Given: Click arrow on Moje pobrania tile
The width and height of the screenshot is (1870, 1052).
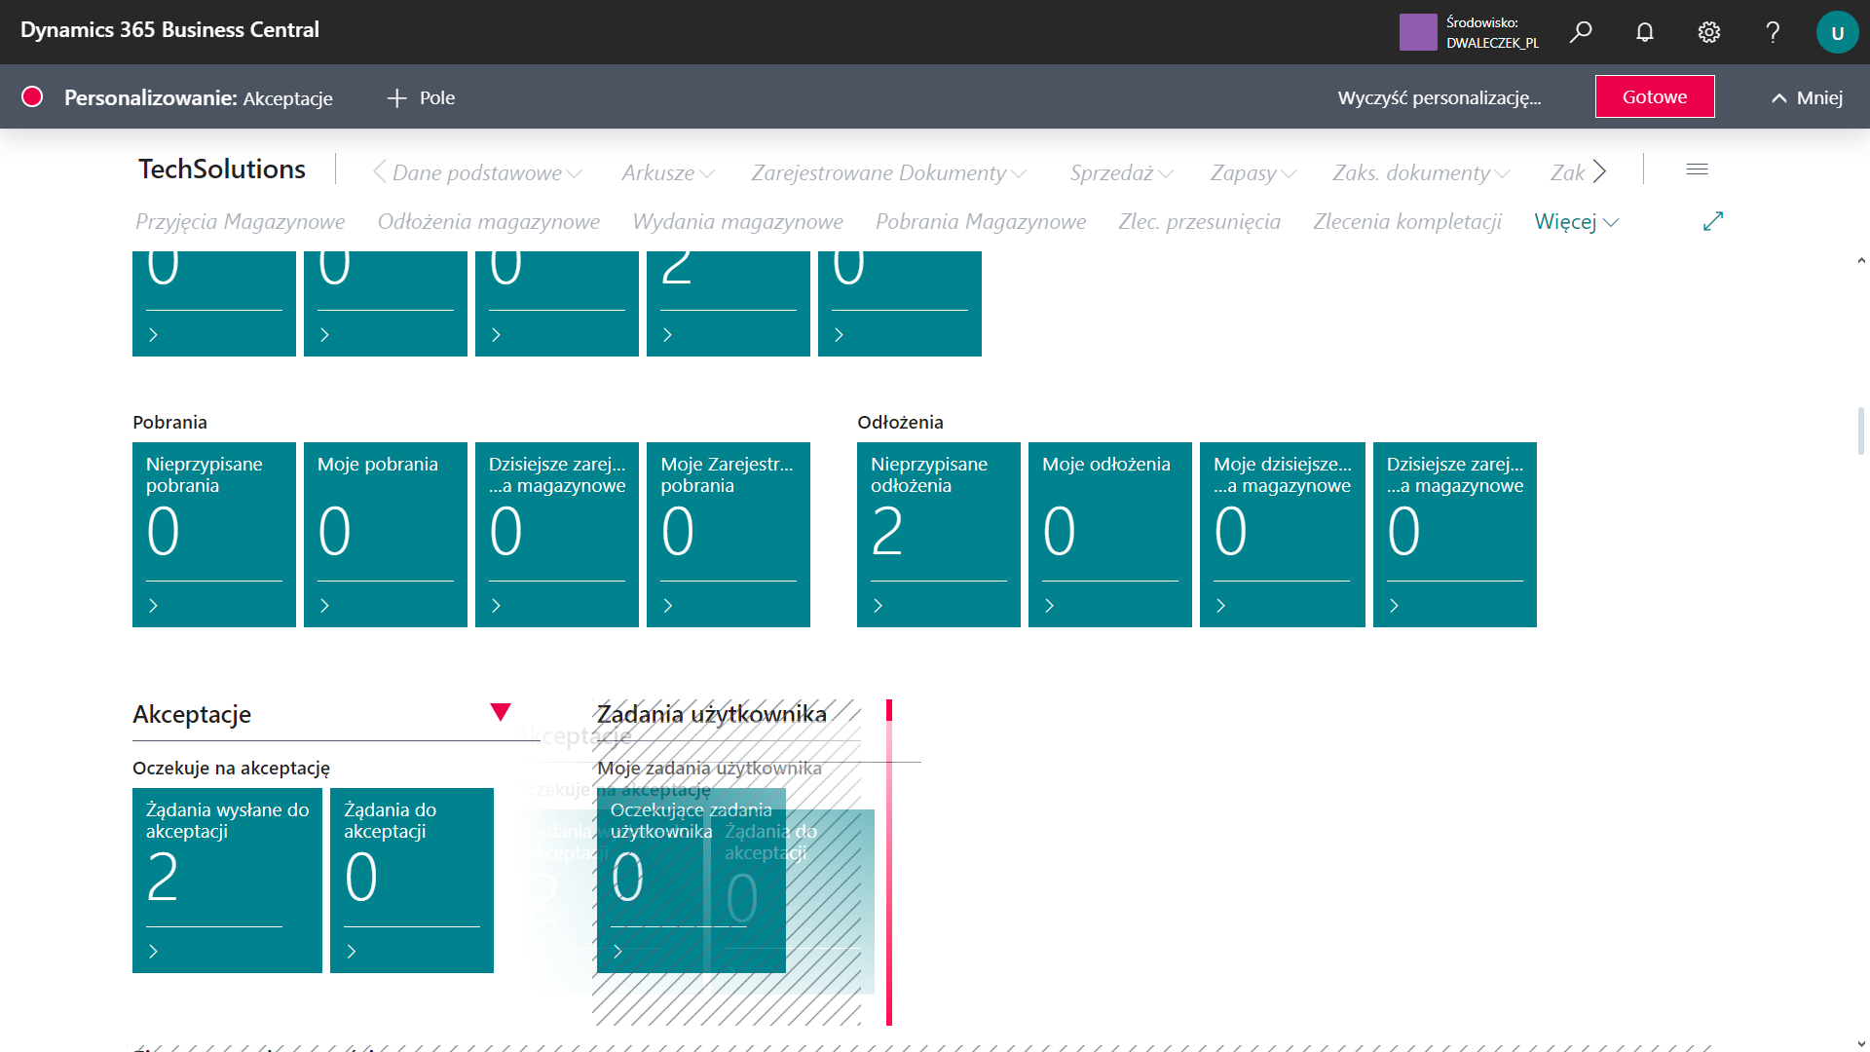Looking at the screenshot, I should click(x=324, y=606).
